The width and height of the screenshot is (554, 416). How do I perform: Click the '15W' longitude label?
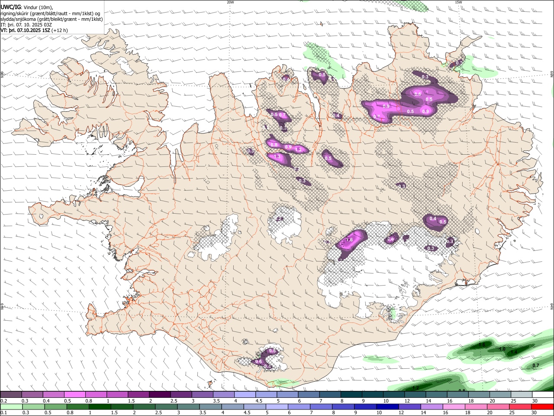click(458, 2)
